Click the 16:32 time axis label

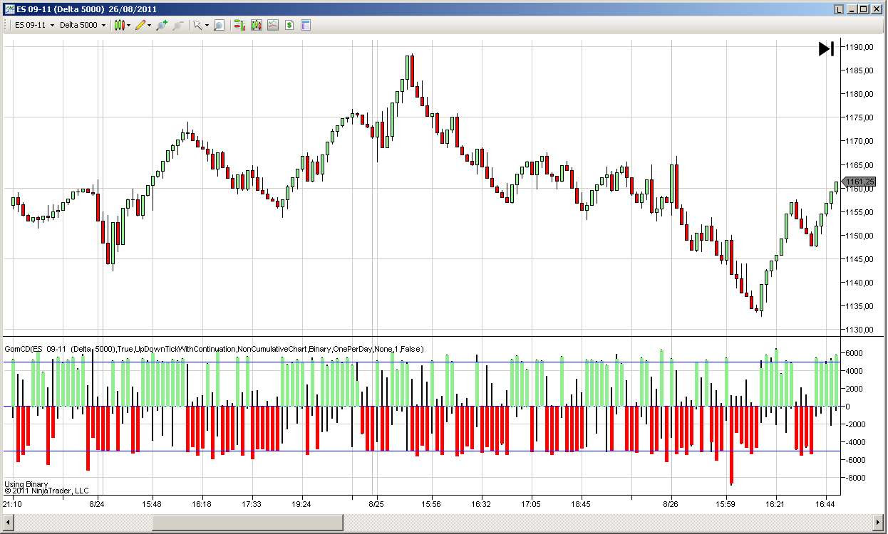pos(481,504)
